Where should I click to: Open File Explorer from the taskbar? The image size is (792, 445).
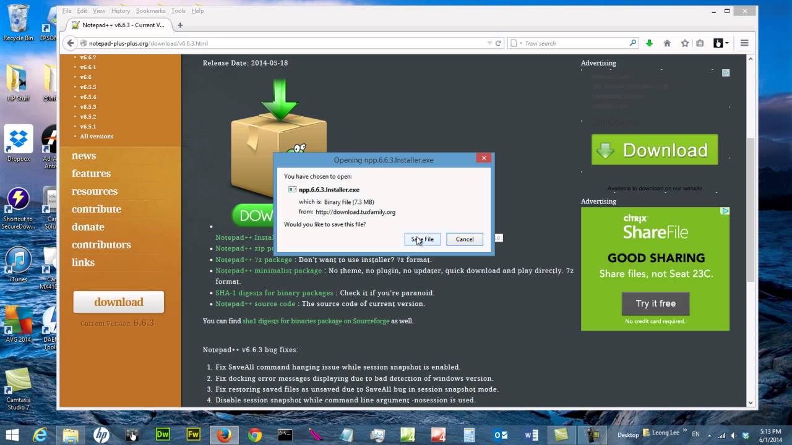71,435
